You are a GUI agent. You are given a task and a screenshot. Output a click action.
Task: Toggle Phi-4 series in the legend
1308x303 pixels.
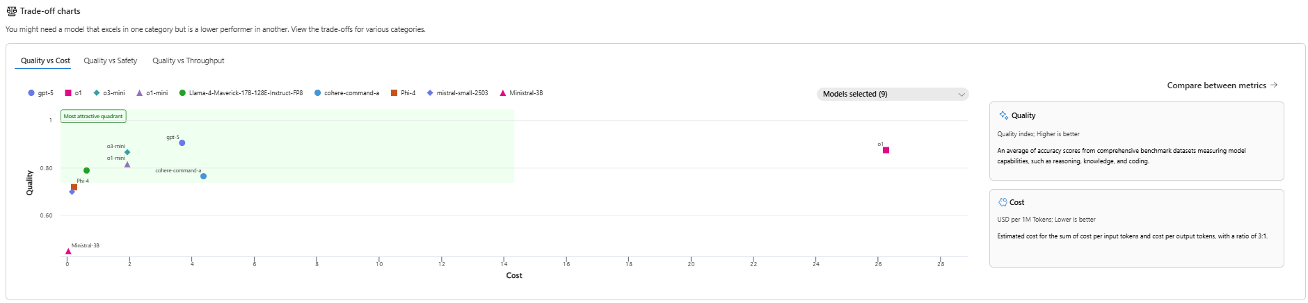tap(404, 93)
